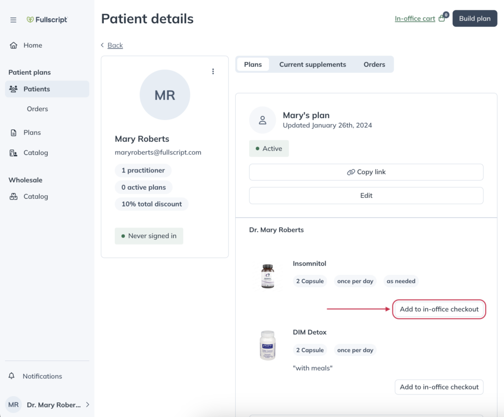Click the Back link
The width and height of the screenshot is (504, 417).
point(115,45)
